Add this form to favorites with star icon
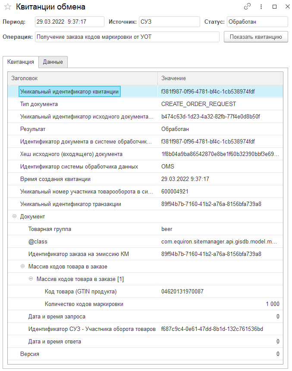The width and height of the screenshot is (292, 371). (7, 7)
